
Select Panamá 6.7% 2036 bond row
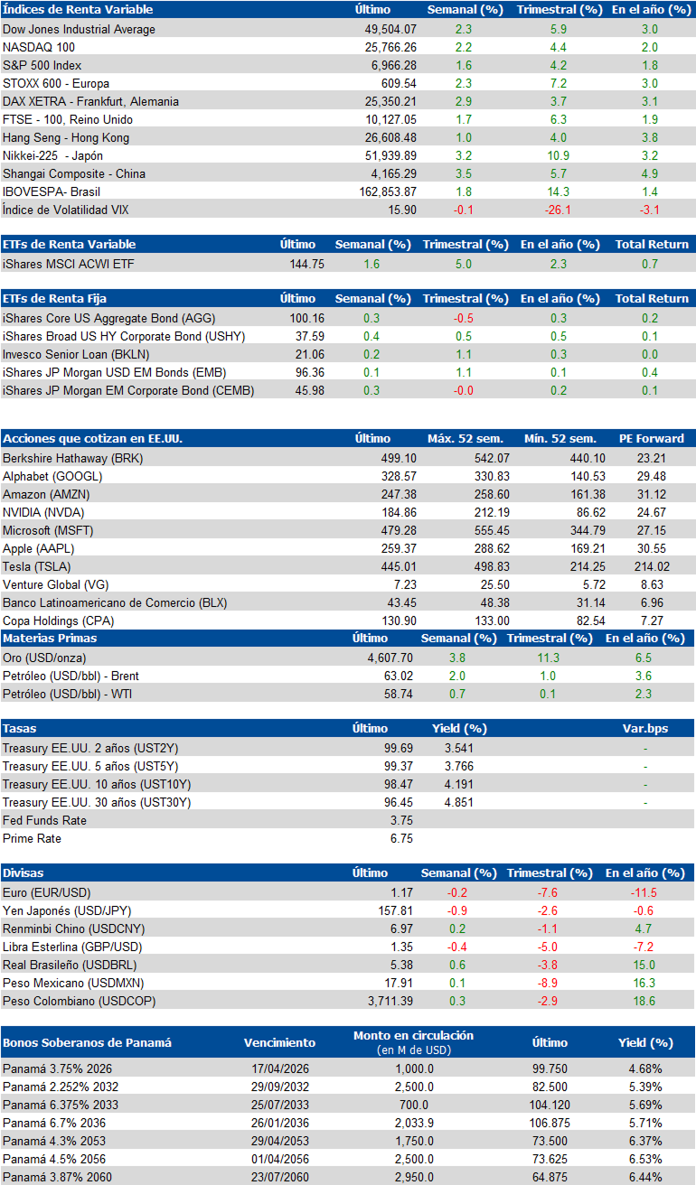(348, 1122)
